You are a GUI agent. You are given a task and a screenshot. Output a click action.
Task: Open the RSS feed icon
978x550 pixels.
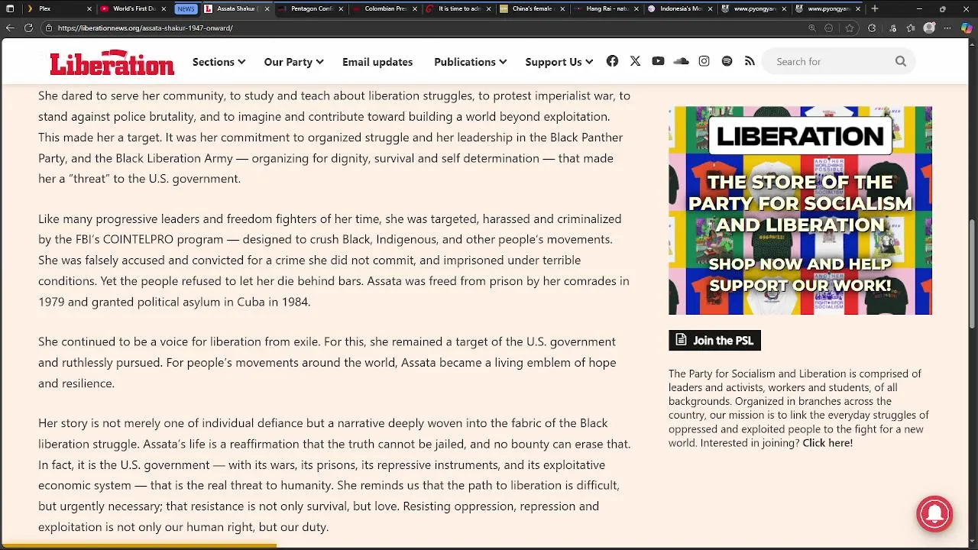(750, 61)
